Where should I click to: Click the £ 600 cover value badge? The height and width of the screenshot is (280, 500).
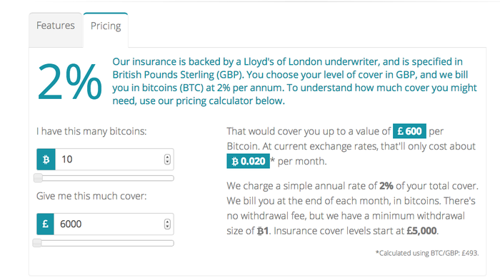tap(409, 131)
